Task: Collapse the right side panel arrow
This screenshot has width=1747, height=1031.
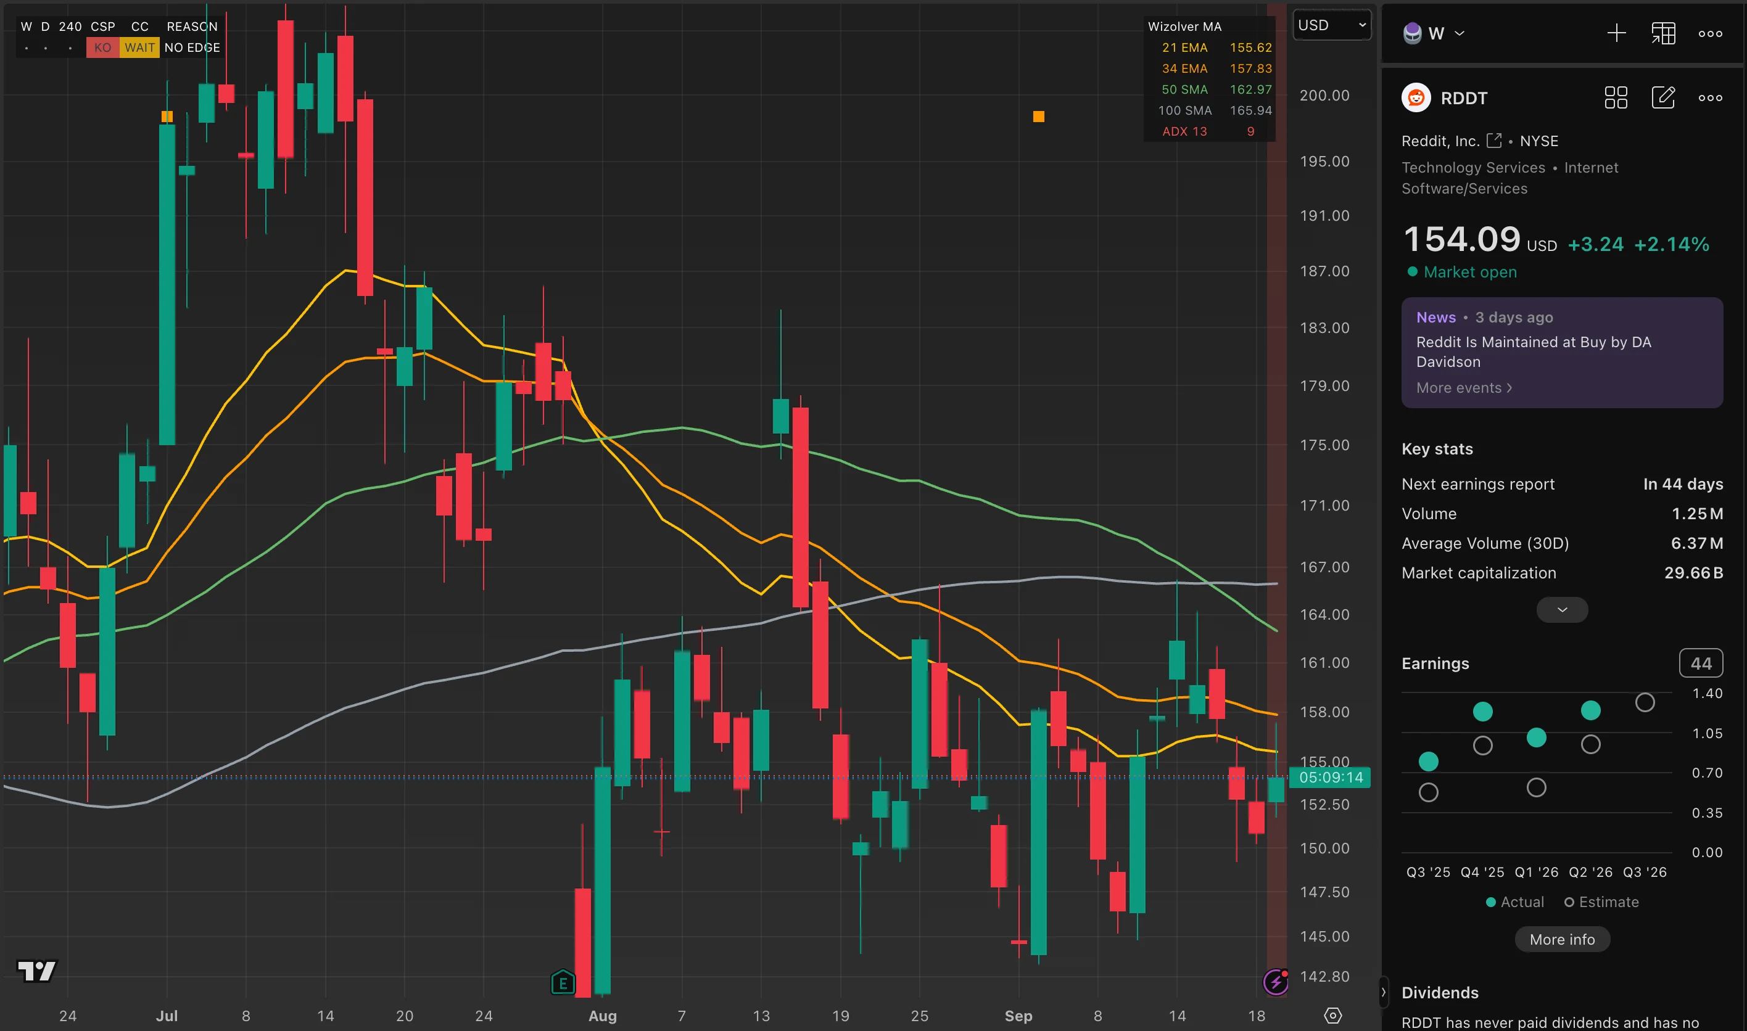Action: (x=1383, y=992)
